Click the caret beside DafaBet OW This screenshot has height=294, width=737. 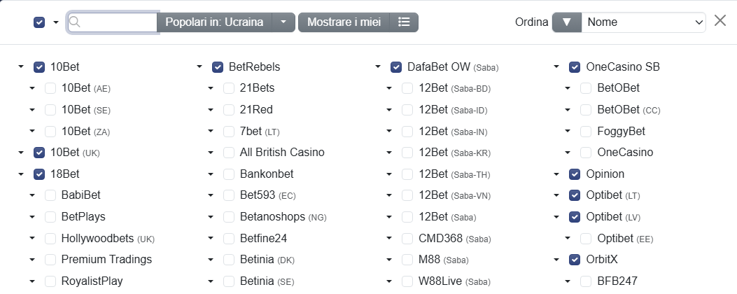(378, 66)
